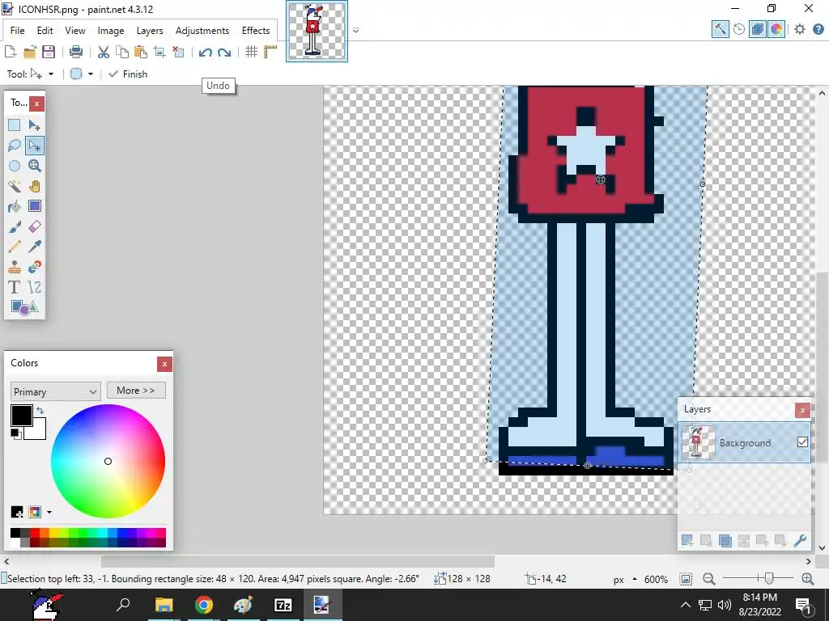Select the Move Selected Pixels tool
The height and width of the screenshot is (621, 829).
[34, 125]
